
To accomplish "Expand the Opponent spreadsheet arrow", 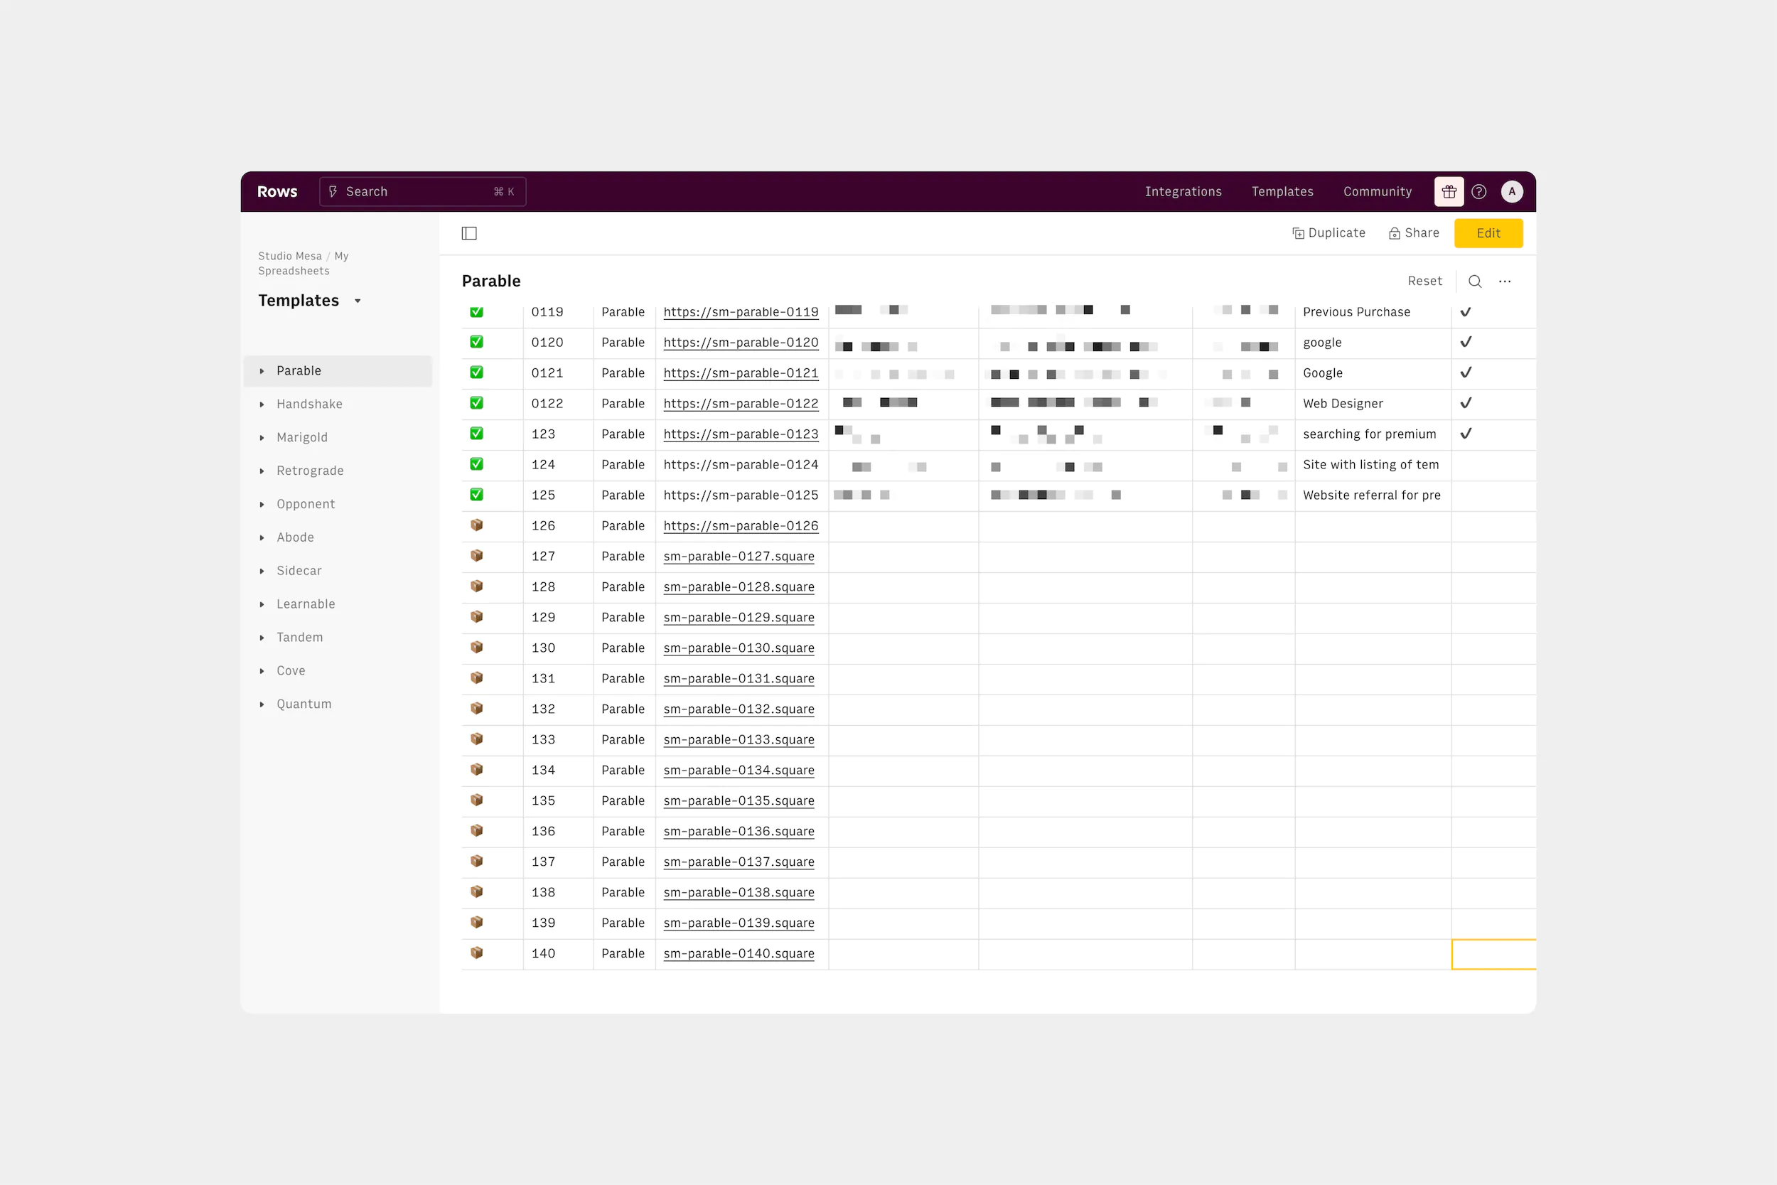I will (262, 504).
